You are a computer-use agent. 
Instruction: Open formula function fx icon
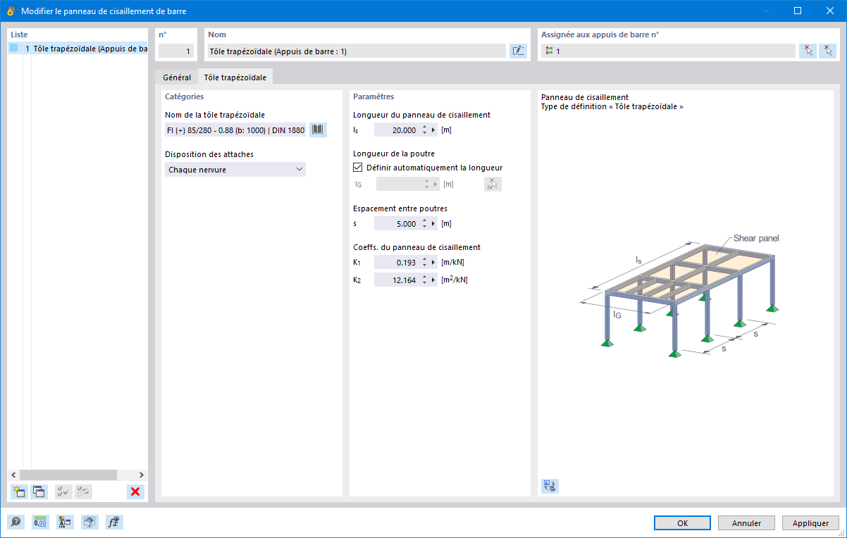tap(114, 522)
